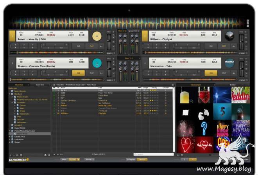
Task: Click the remove (-) icon below archive tree
Action: coord(14,155)
